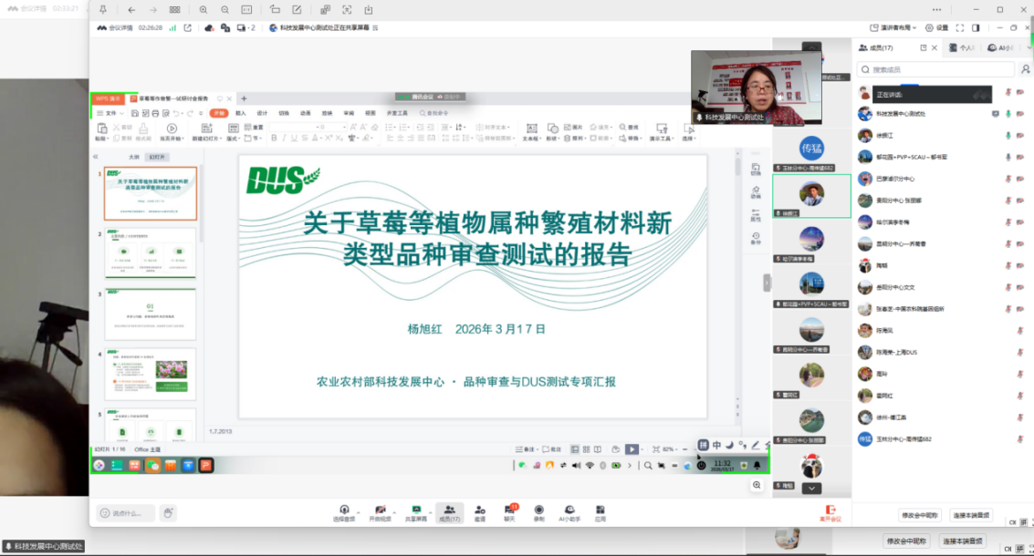The image size is (1034, 556).
Task: Open the 聊天 chat icon with badge
Action: pyautogui.click(x=509, y=511)
